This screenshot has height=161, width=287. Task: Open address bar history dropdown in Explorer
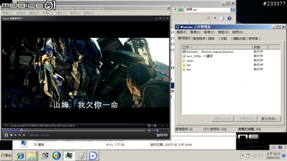pos(175,9)
